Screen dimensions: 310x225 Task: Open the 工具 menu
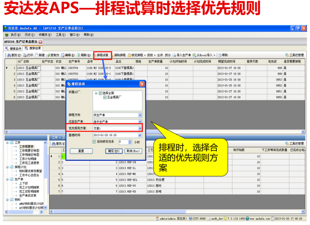tap(61, 35)
